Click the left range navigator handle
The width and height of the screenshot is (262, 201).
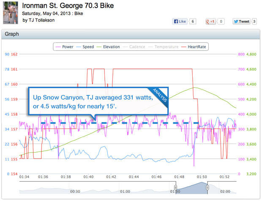(x=175, y=187)
